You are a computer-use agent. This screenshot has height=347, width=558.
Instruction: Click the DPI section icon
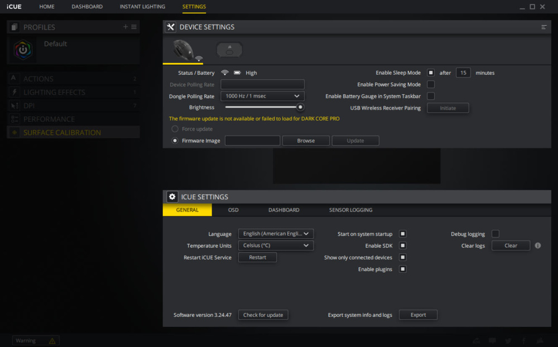click(x=15, y=105)
